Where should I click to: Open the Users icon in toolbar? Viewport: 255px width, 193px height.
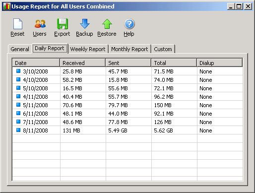point(40,24)
